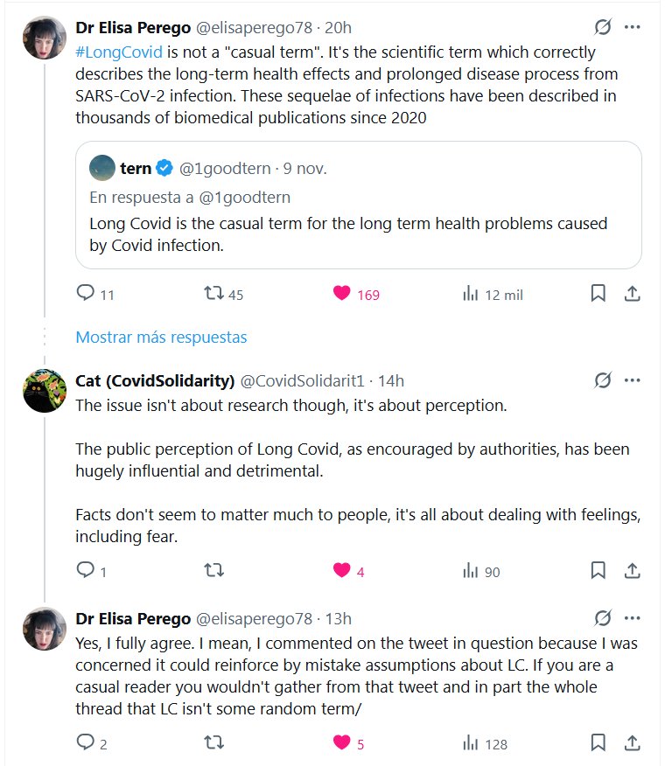Viewport: 665px width, 766px height.
Task: Reply to Elisa Perego's first LongCovid tweet
Action: 85,294
